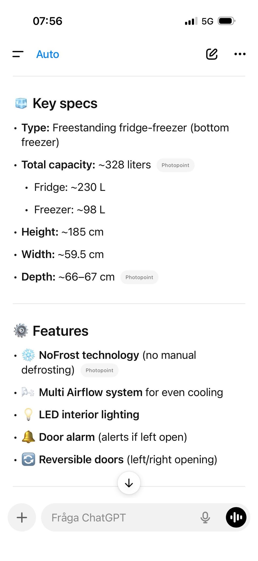The width and height of the screenshot is (258, 561).
Task: Tap the plus attachment button
Action: 22,517
